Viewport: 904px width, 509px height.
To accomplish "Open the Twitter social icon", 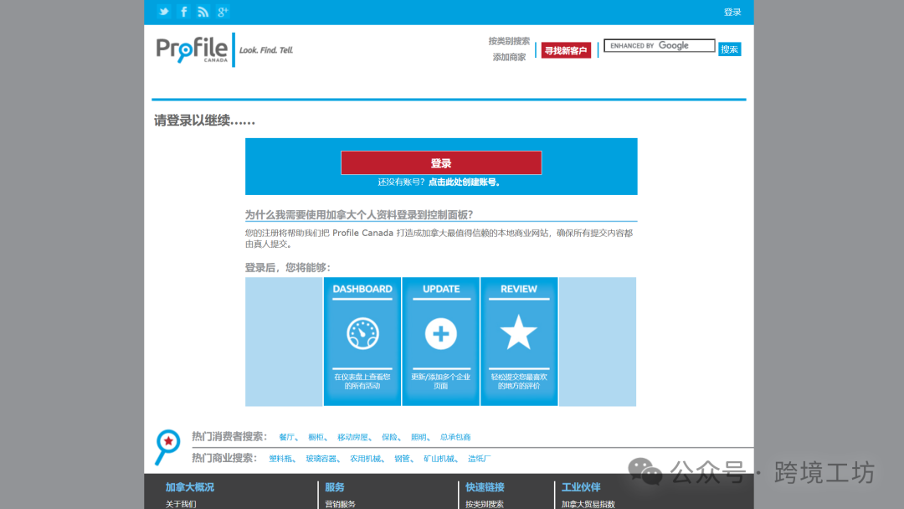I will 163,12.
